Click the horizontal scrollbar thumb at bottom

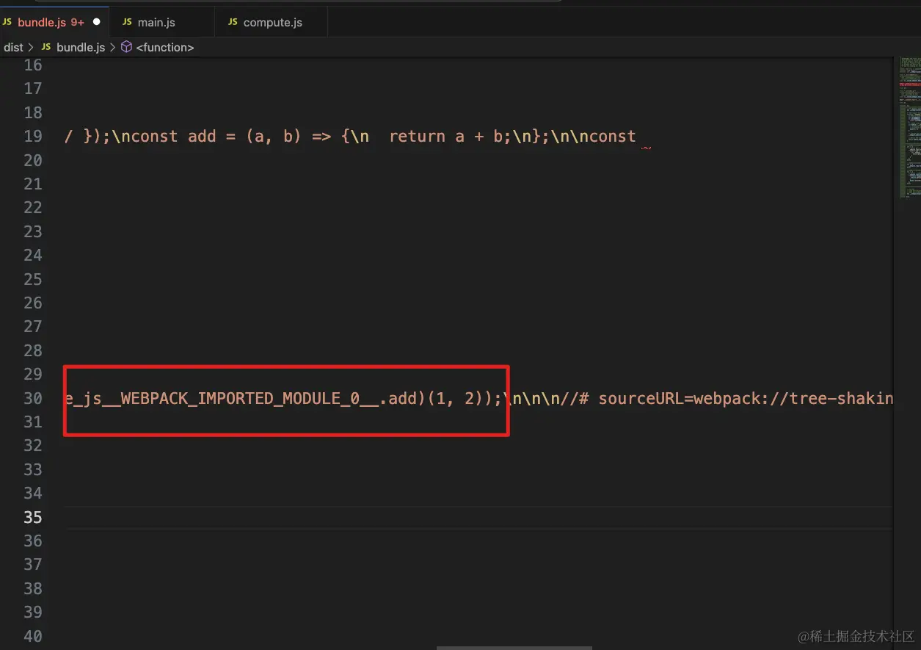(x=514, y=648)
